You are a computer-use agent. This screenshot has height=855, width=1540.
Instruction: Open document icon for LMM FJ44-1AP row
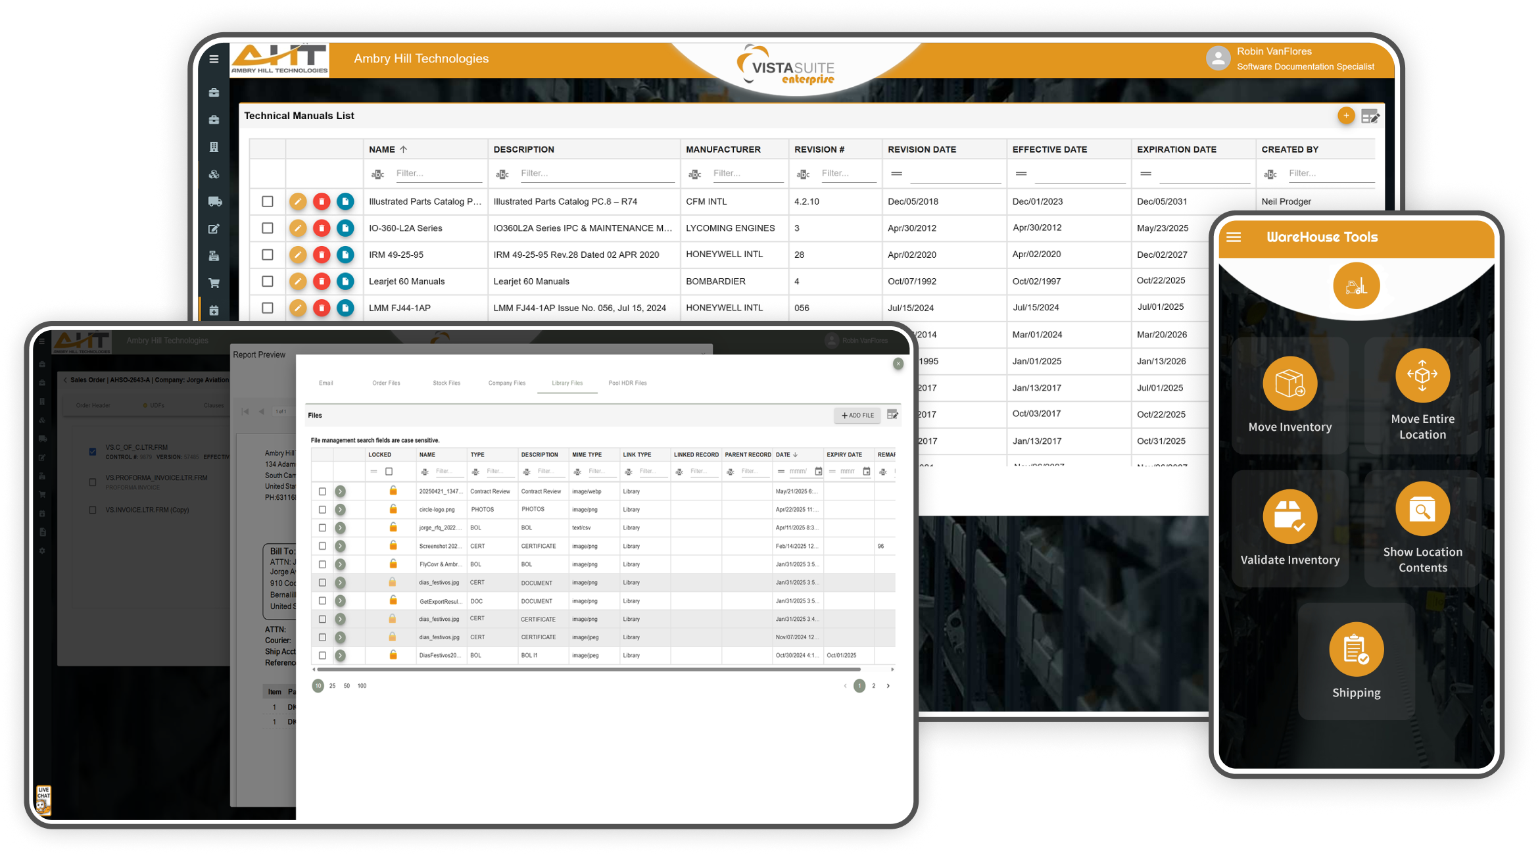coord(346,307)
